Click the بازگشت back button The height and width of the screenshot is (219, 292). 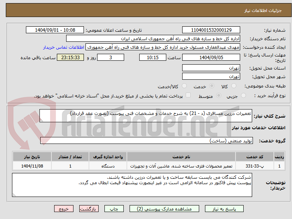click(x=89, y=209)
